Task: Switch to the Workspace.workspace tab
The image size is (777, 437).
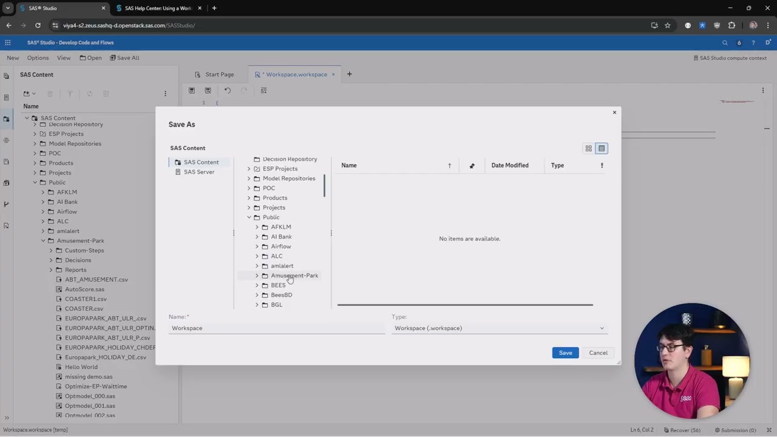Action: (x=296, y=75)
